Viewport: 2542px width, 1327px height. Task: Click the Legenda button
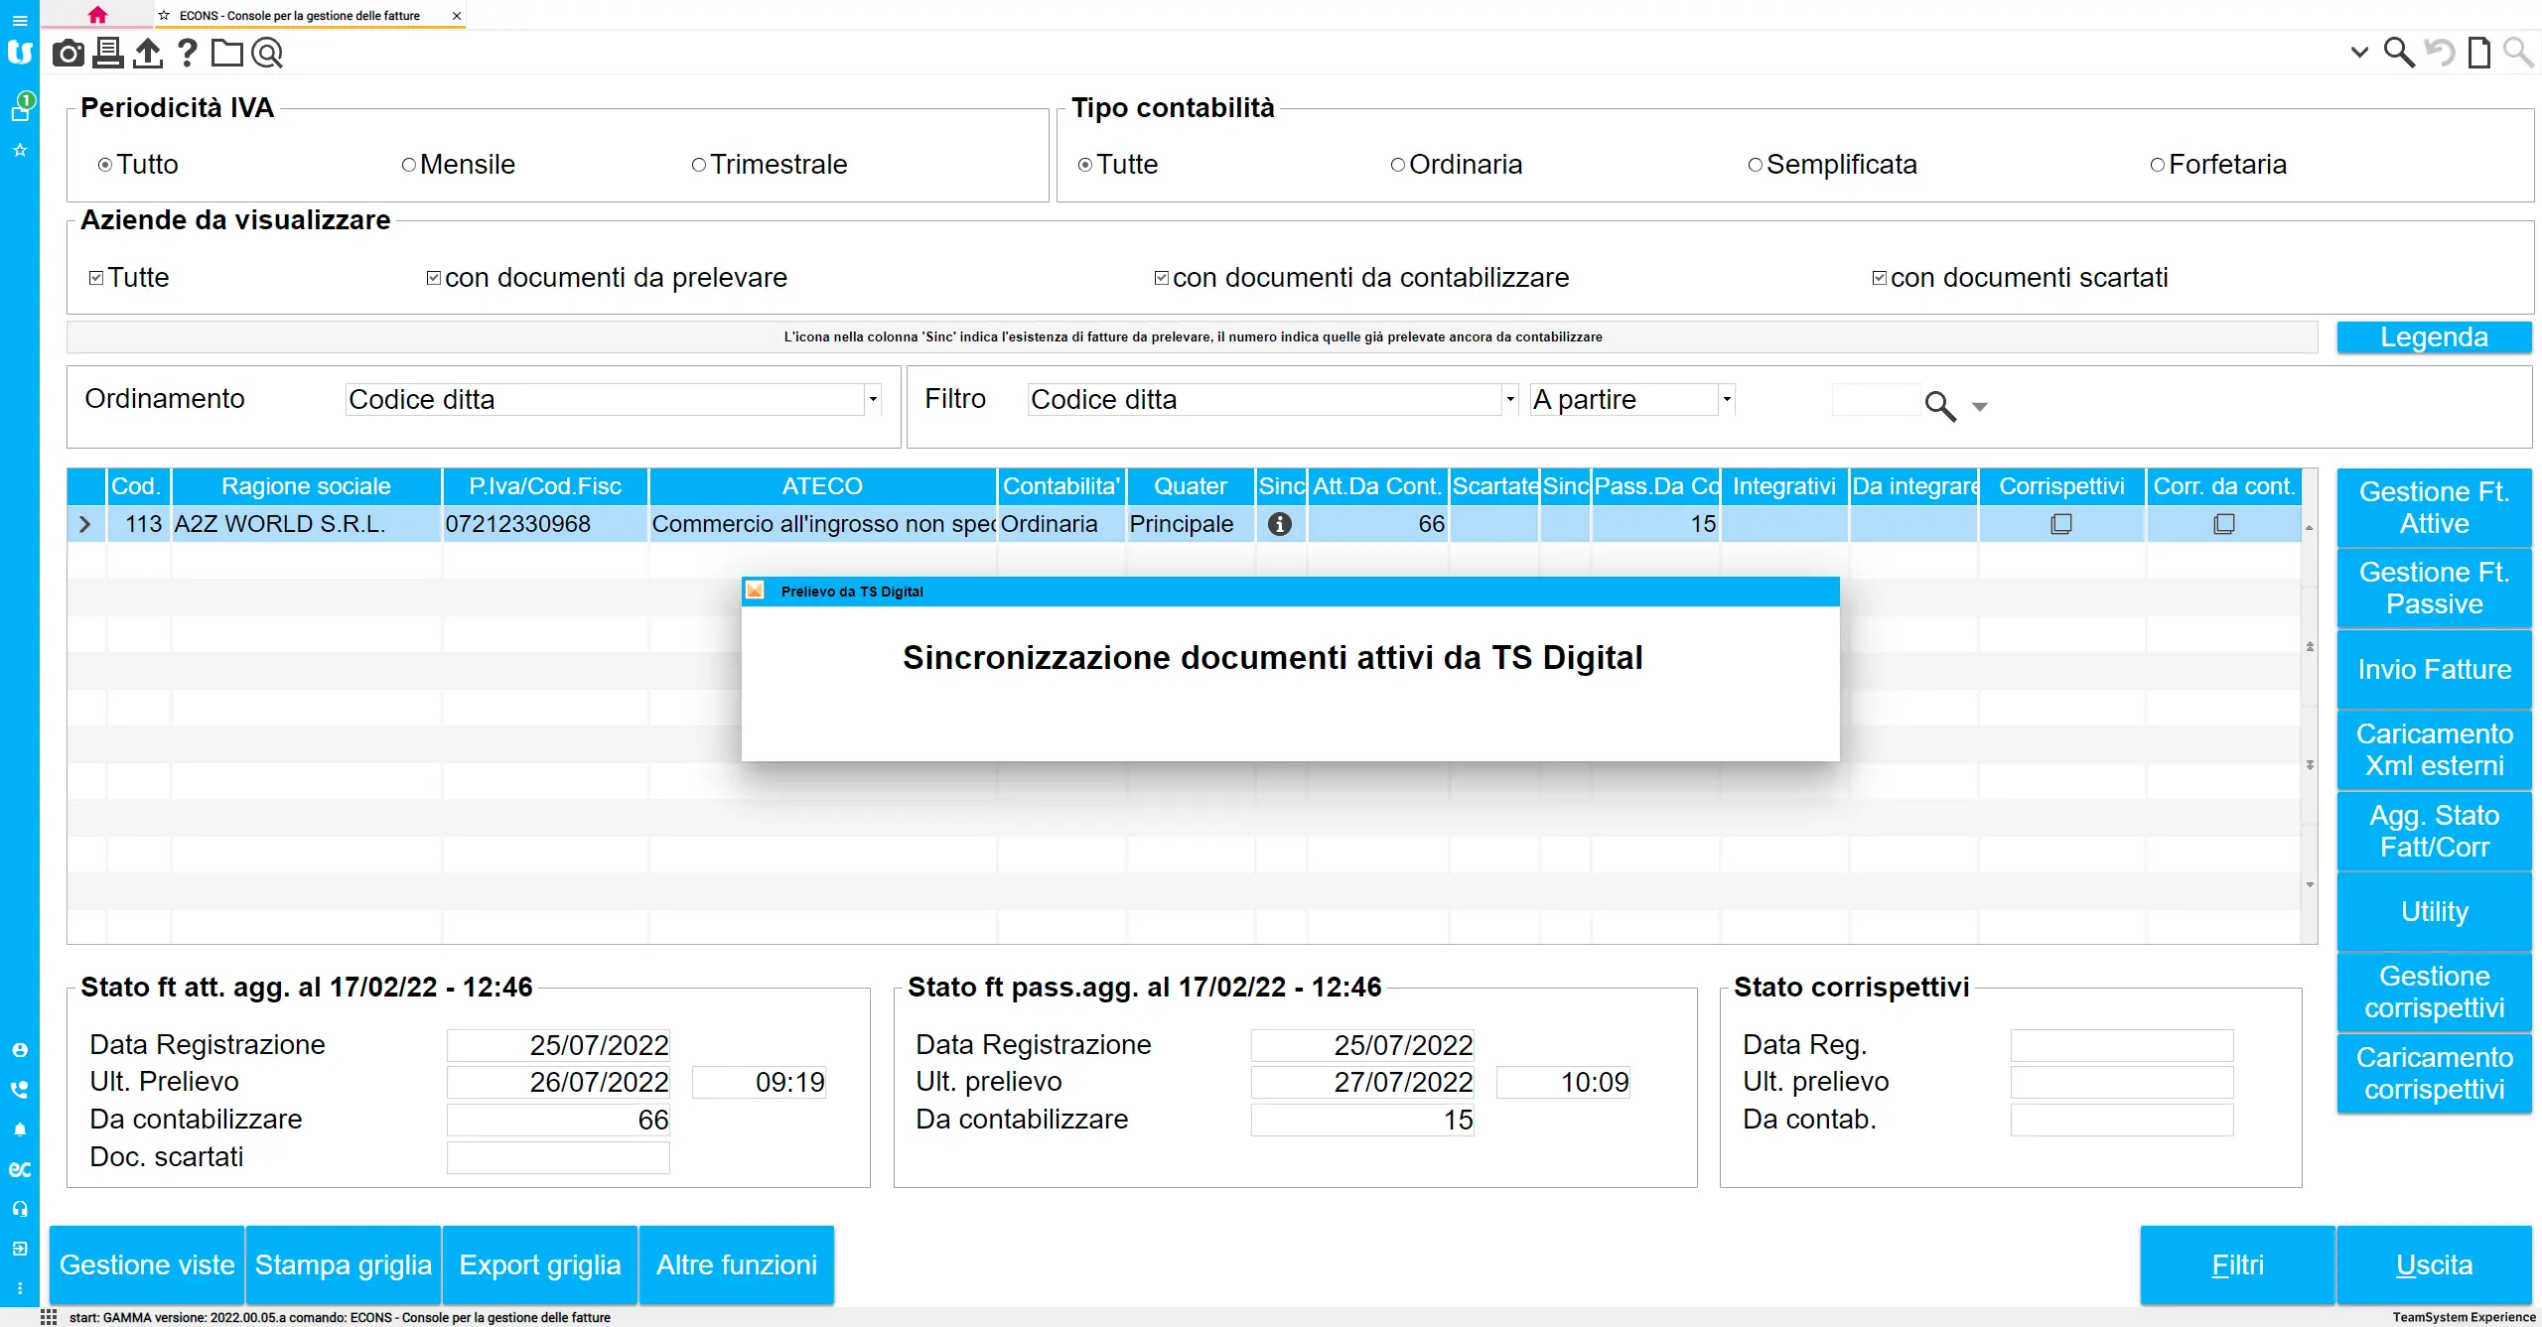pos(2433,337)
